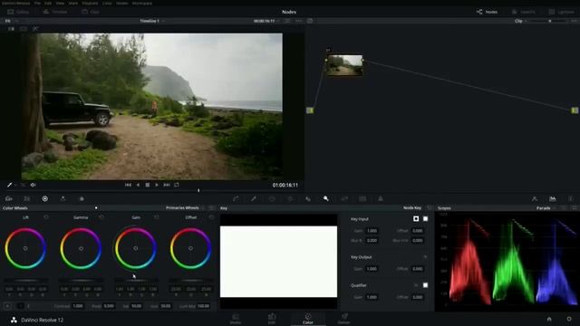
Task: Jump to last frame
Action: point(167,185)
